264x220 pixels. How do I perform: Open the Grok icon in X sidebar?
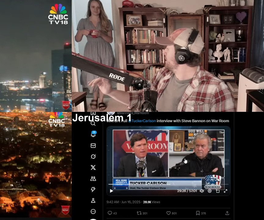pos(93,156)
